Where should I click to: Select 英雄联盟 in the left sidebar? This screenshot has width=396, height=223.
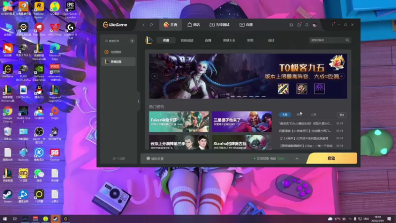[x=118, y=61]
